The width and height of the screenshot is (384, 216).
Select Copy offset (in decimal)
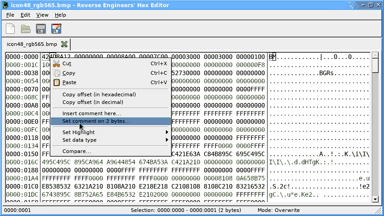[111, 102]
